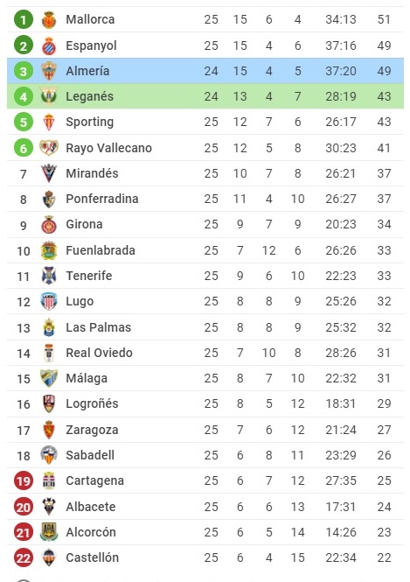Click the Girona club crest
The width and height of the screenshot is (410, 582).
[49, 225]
